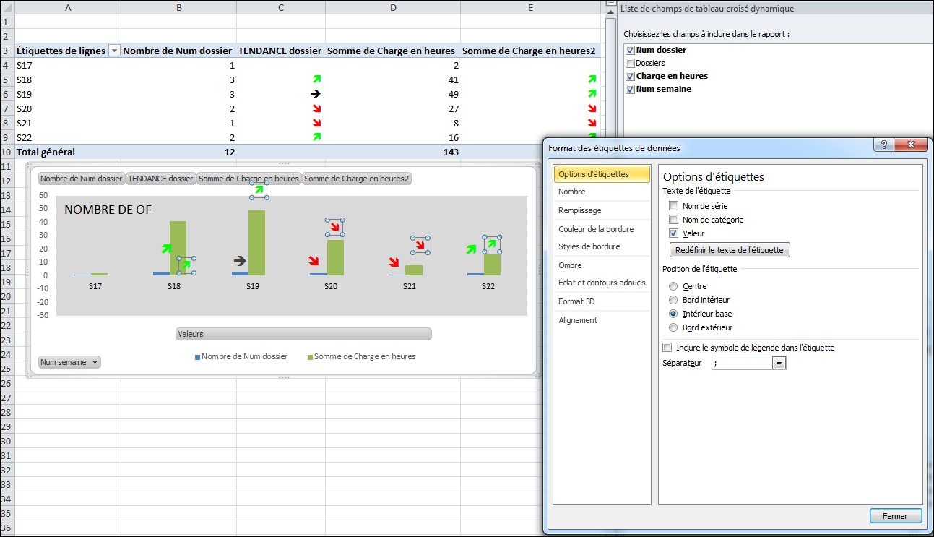Open the Séparateur combo box
The width and height of the screenshot is (934, 537).
click(779, 364)
